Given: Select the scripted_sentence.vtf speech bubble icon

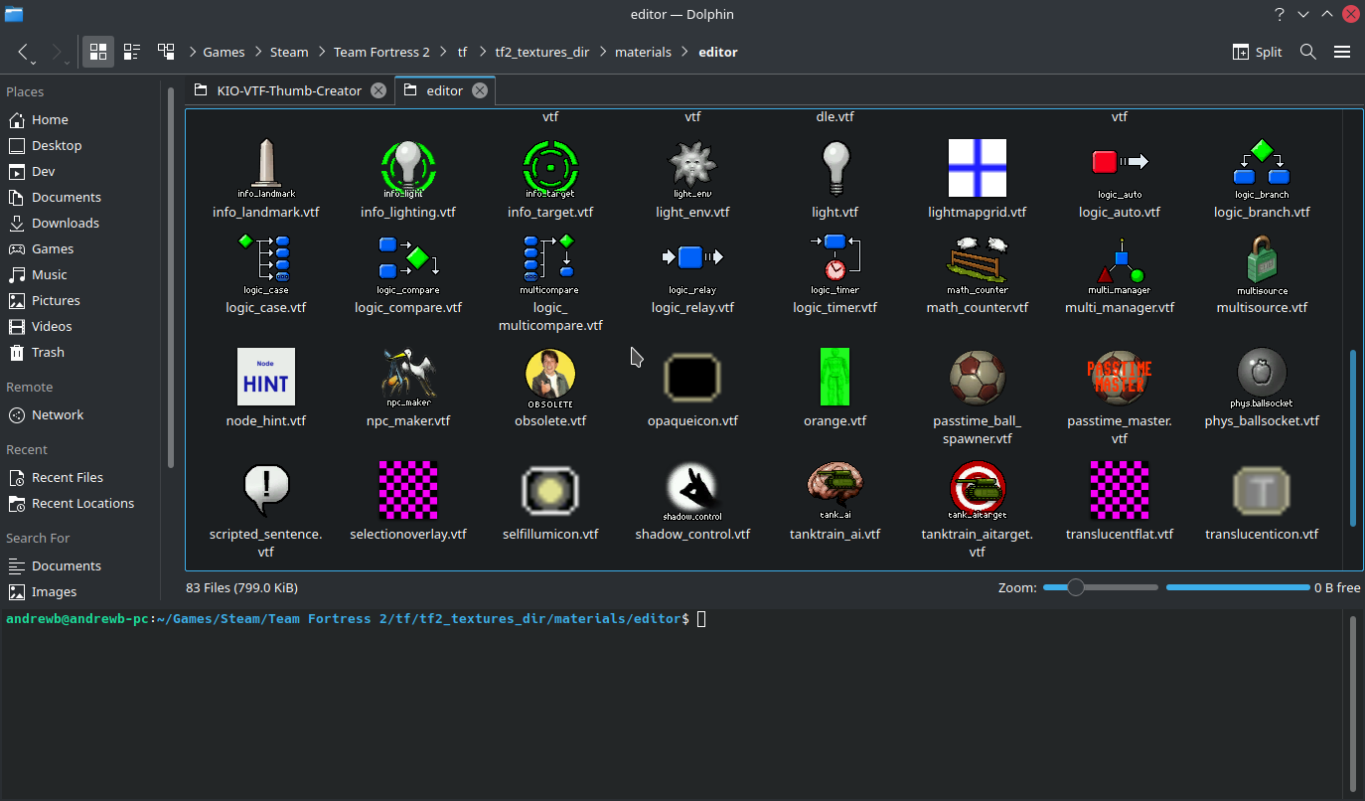Looking at the screenshot, I should [x=266, y=490].
